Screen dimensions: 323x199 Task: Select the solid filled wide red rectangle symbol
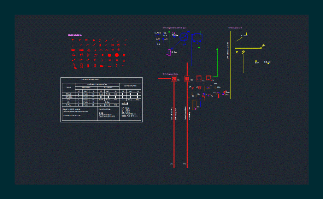coord(81,50)
